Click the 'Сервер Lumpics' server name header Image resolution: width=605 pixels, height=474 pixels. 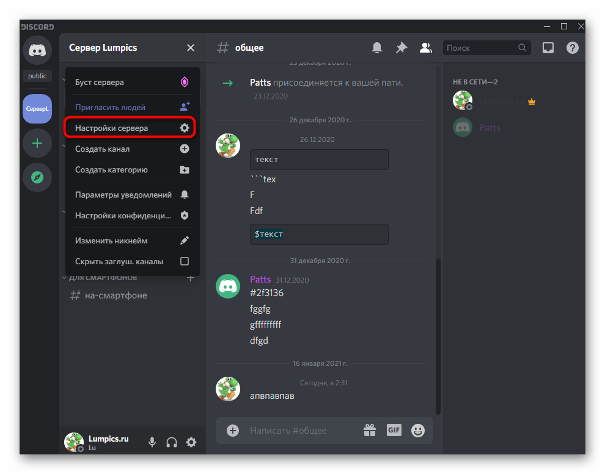pos(103,48)
